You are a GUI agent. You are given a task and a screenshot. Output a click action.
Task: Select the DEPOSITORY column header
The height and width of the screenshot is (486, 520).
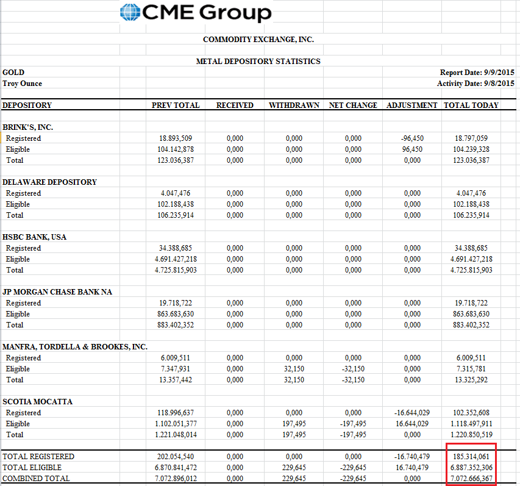tap(27, 105)
